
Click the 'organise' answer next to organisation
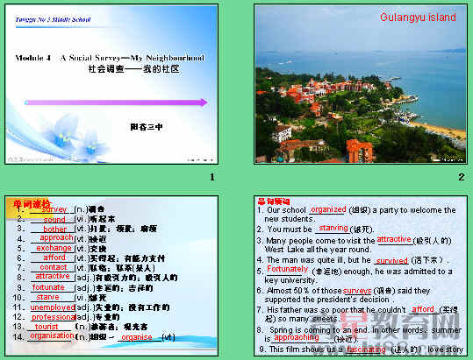pos(137,337)
